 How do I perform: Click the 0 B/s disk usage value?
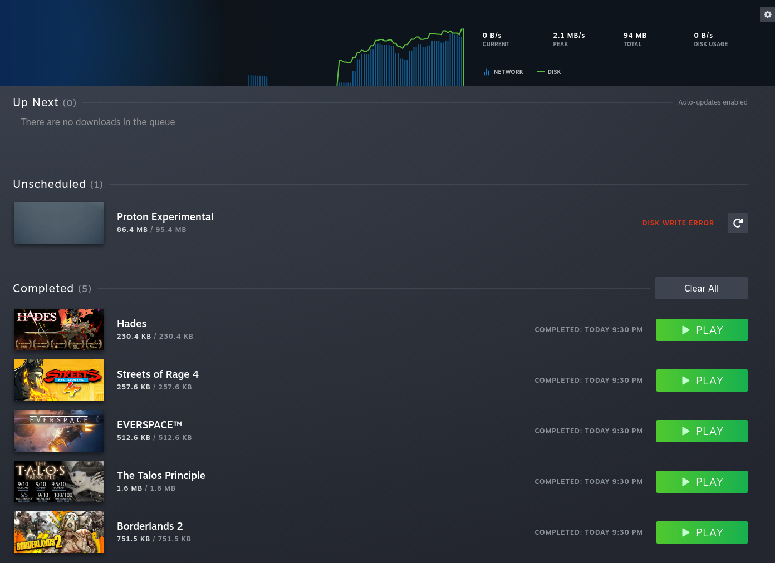point(703,35)
